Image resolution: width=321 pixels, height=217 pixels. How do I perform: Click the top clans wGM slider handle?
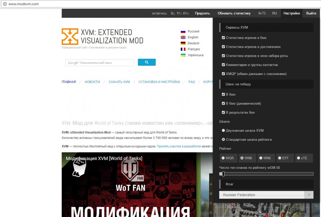[x=223, y=174]
